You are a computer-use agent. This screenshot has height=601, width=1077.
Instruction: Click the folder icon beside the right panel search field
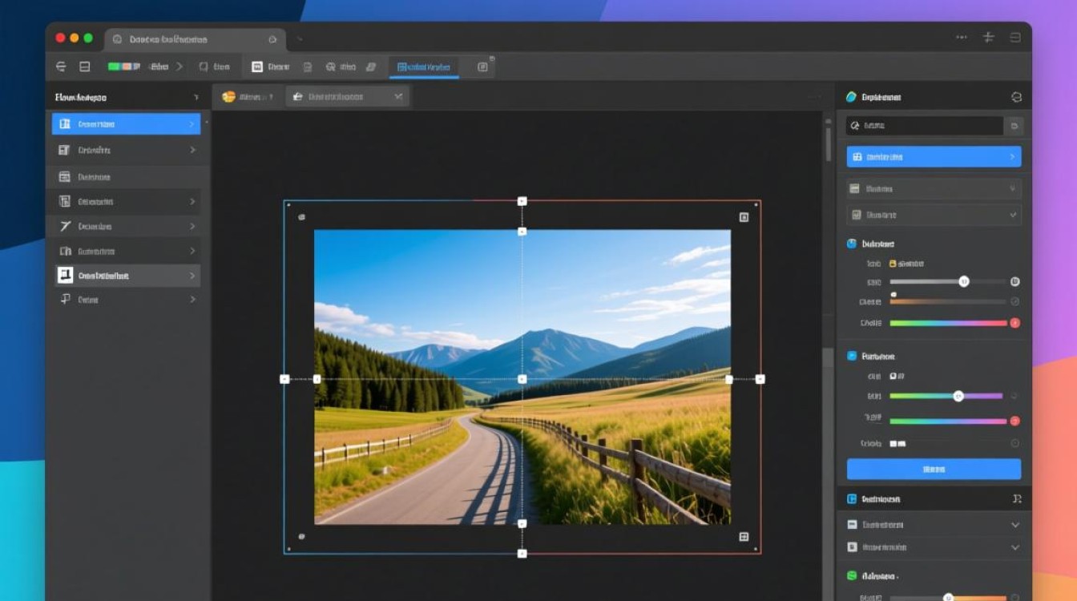coord(1014,126)
